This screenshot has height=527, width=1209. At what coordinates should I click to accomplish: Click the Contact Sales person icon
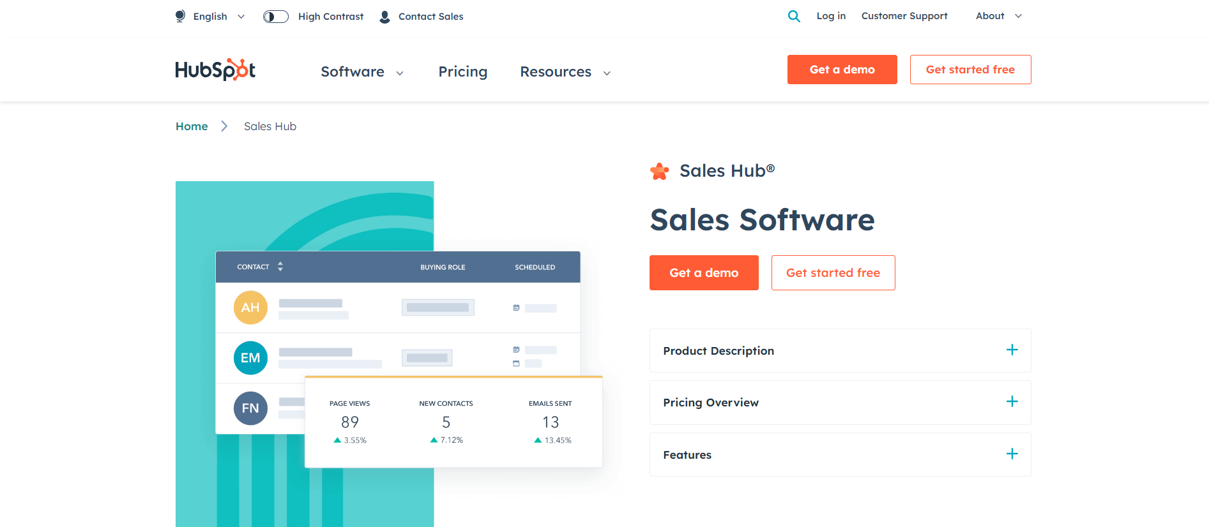(x=384, y=17)
